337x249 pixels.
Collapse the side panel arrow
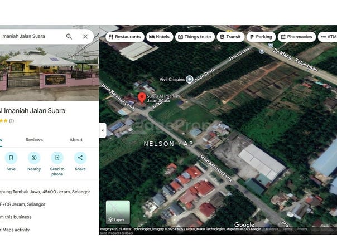pyautogui.click(x=103, y=130)
